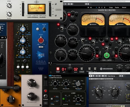Click the green Mastering Compressor power button
This screenshot has width=130, height=107.
tap(107, 55)
